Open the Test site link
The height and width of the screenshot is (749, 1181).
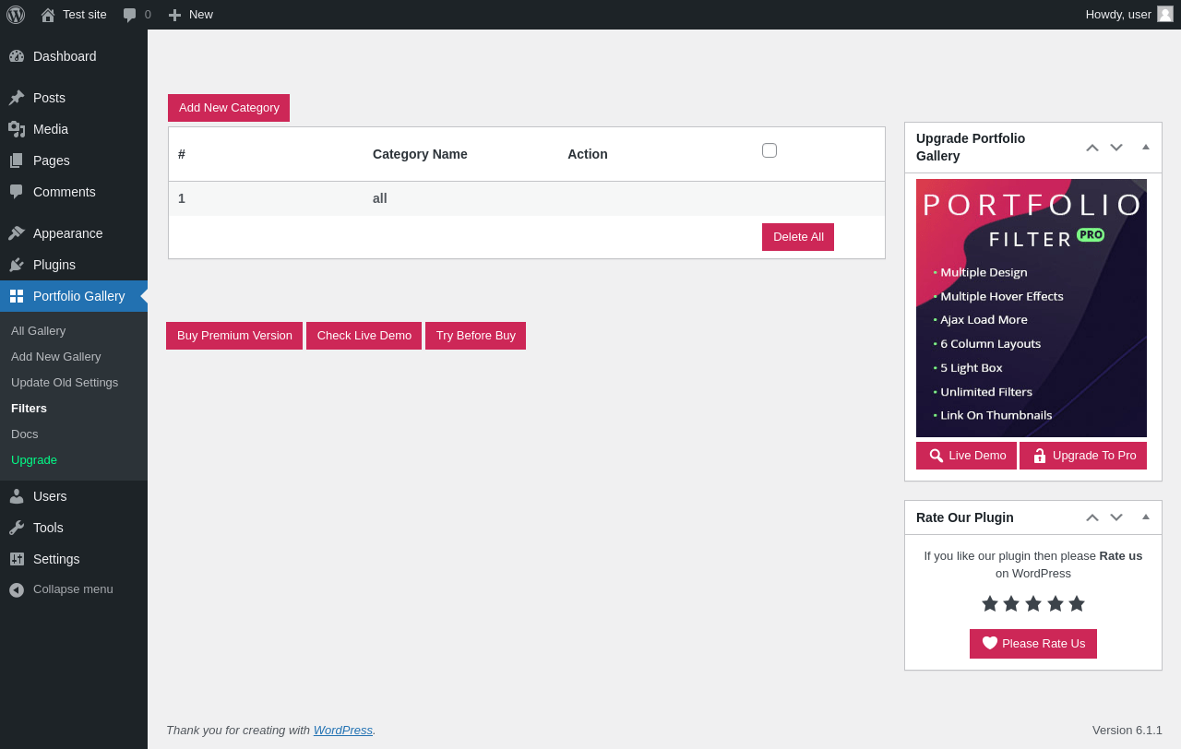pos(74,15)
